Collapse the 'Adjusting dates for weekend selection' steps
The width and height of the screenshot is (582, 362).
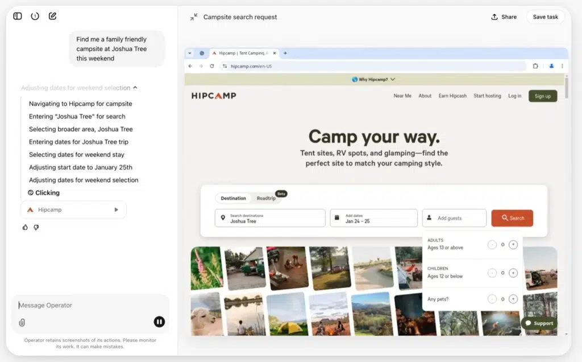click(x=135, y=88)
